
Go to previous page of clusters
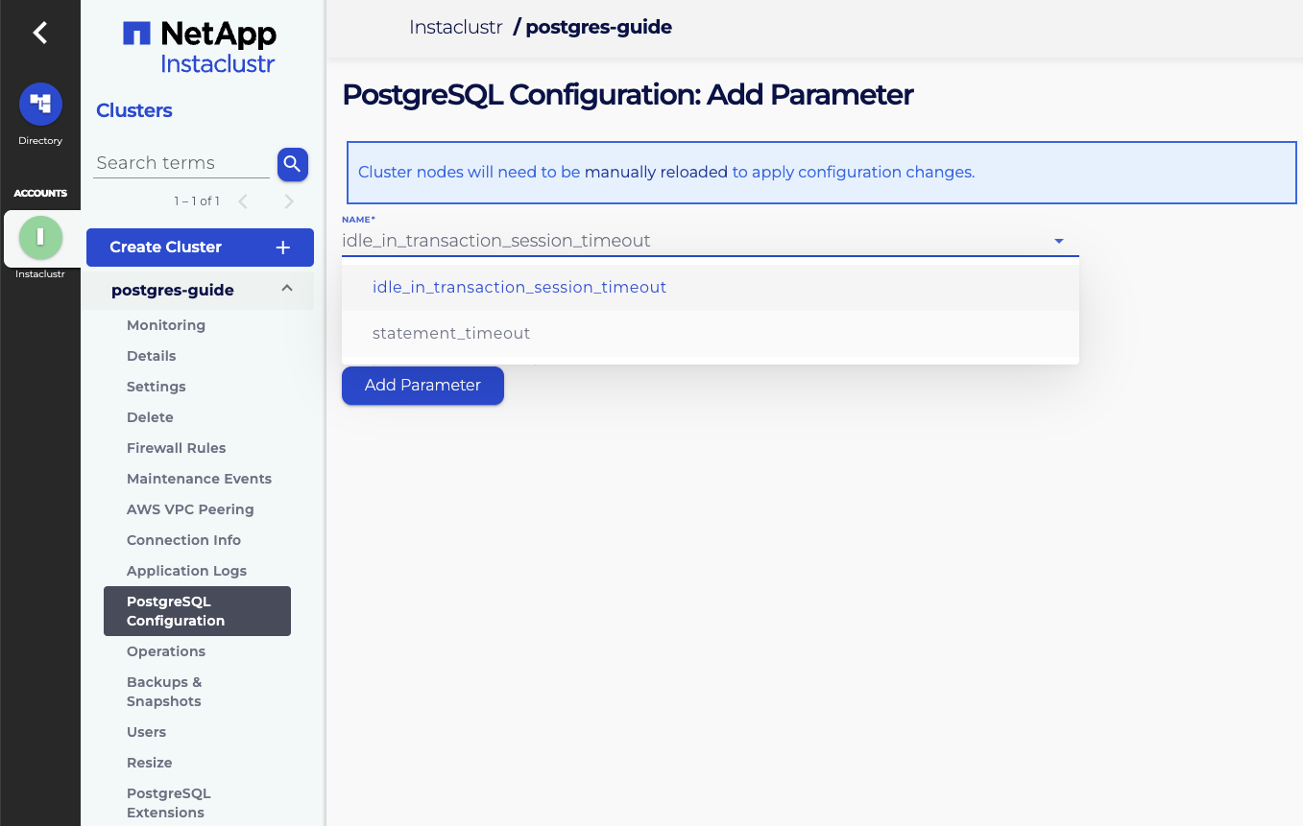pyautogui.click(x=243, y=201)
